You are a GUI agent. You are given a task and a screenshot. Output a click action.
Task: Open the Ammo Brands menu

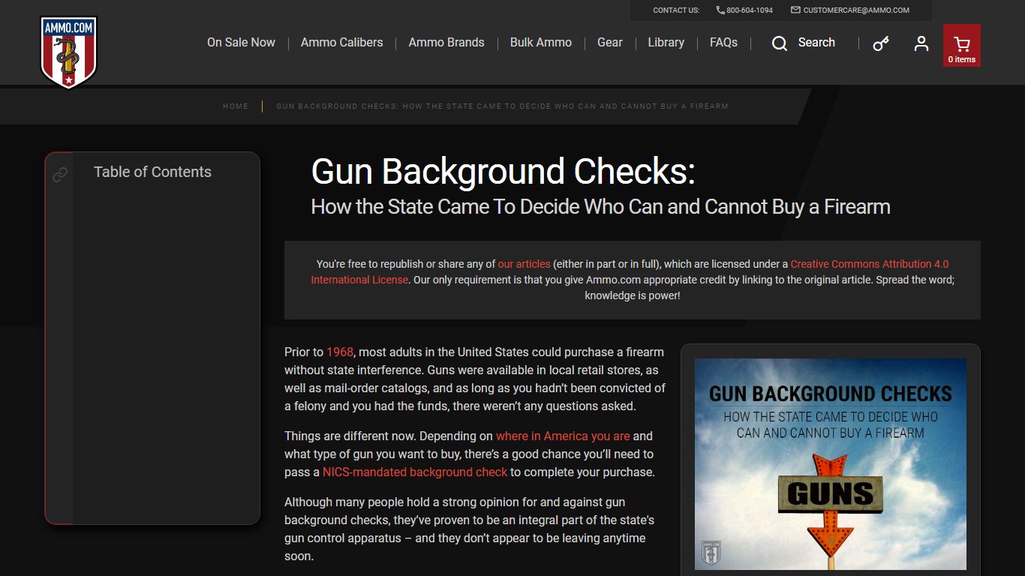pyautogui.click(x=446, y=43)
